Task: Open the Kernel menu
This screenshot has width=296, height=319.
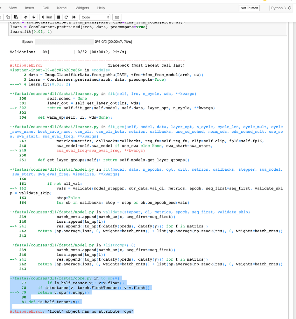Action: click(x=62, y=8)
